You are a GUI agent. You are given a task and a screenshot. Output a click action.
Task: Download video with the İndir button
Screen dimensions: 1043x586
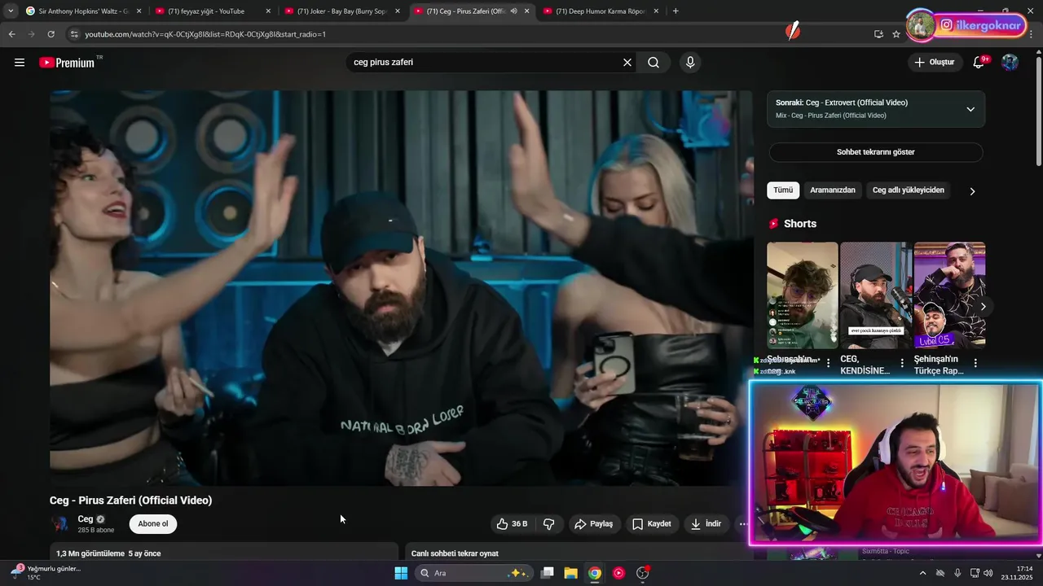tap(706, 524)
